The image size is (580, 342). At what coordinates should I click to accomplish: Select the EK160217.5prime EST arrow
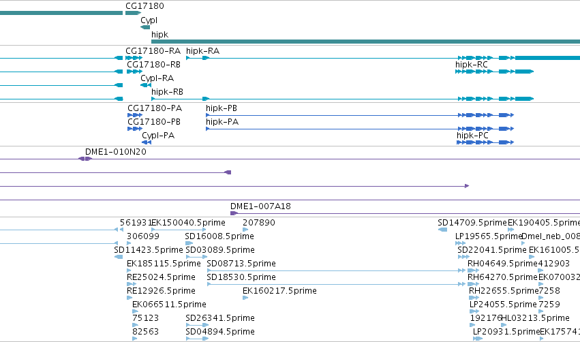pyautogui.click(x=245, y=298)
